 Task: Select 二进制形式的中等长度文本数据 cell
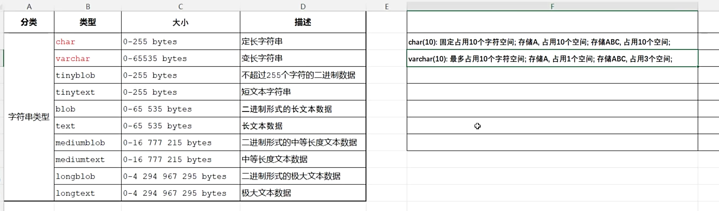(x=303, y=142)
